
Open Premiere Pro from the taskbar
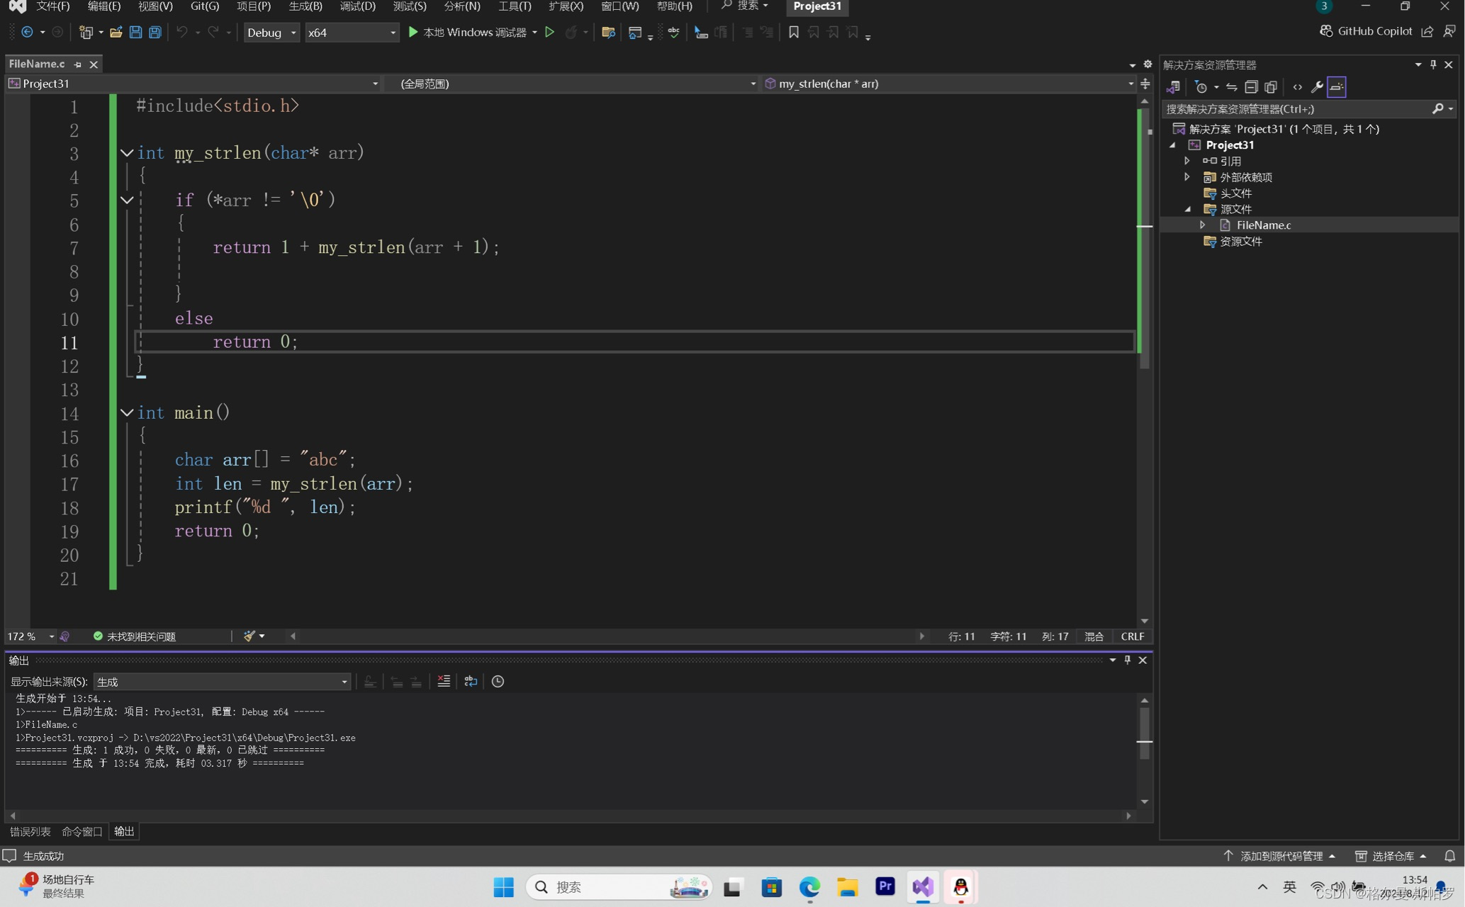pyautogui.click(x=885, y=887)
